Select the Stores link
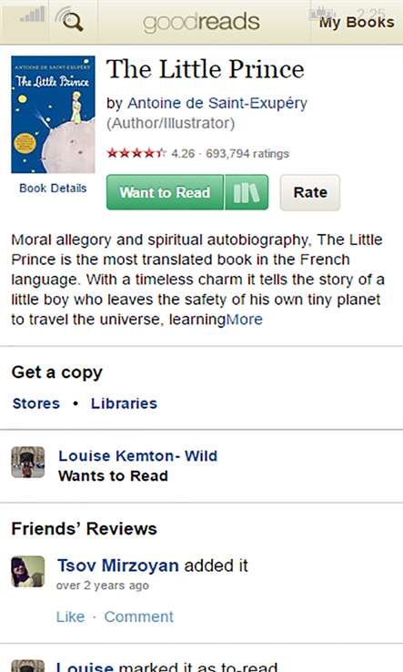The width and height of the screenshot is (403, 672). [x=36, y=403]
